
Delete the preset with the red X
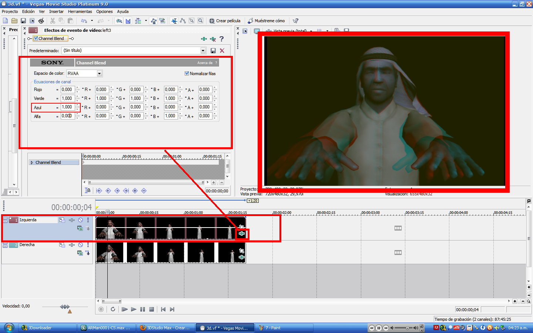pyautogui.click(x=222, y=51)
